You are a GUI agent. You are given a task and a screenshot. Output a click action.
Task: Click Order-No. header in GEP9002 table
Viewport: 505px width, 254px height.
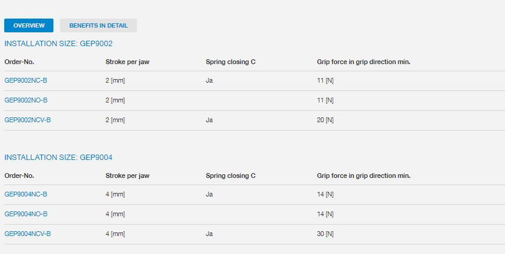coord(19,62)
